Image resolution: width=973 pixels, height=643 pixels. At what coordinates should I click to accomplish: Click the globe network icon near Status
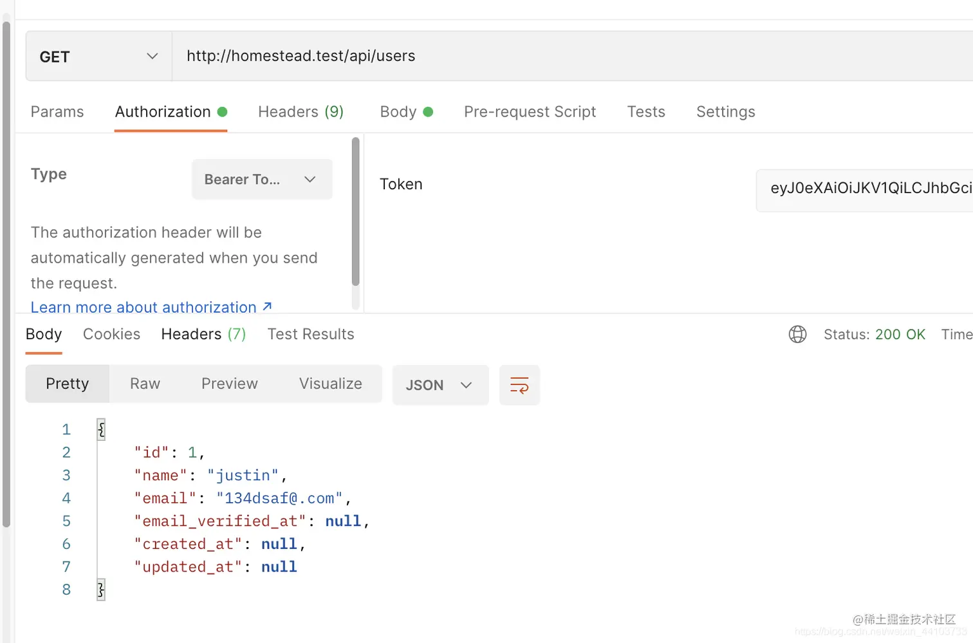click(x=797, y=334)
